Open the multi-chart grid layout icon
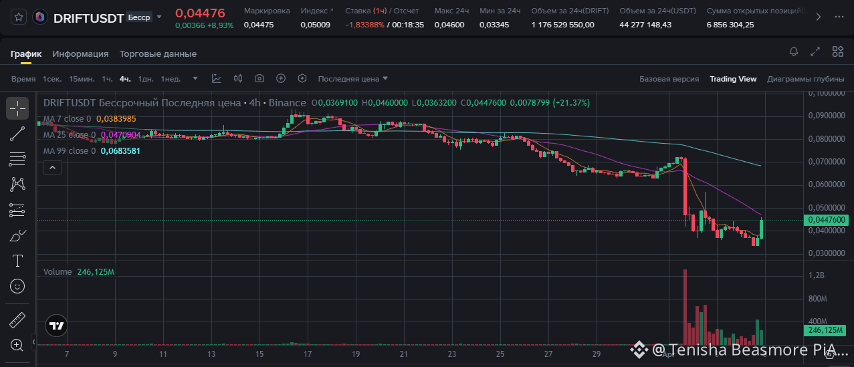Screen dimensions: 854x367 coord(837,51)
